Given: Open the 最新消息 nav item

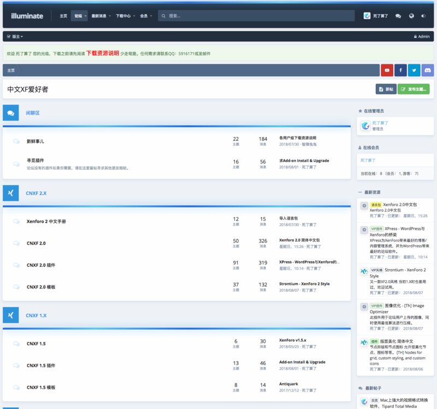Looking at the screenshot, I should [99, 16].
